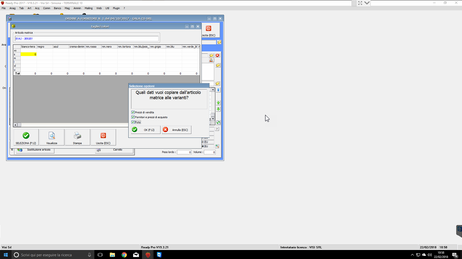Click the nm.grigio column header
462x259 pixels.
pos(158,47)
